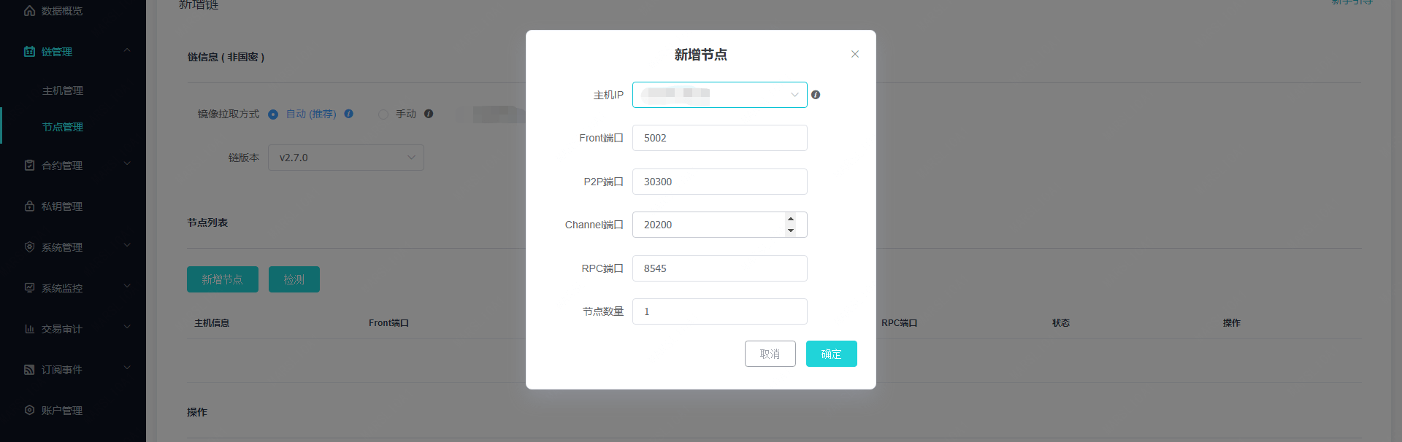
Task: Click the account management icon
Action: point(29,411)
